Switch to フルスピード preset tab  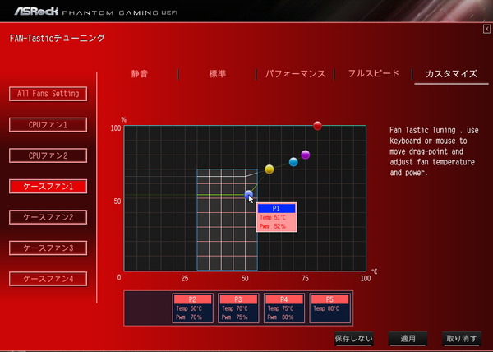373,73
